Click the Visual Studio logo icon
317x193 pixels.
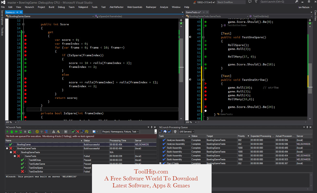[3, 2]
